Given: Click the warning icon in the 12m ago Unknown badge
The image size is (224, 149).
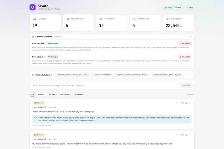Looking at the screenshot, I should (x=35, y=103).
